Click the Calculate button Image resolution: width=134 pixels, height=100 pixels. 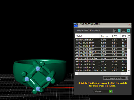coord(102,91)
